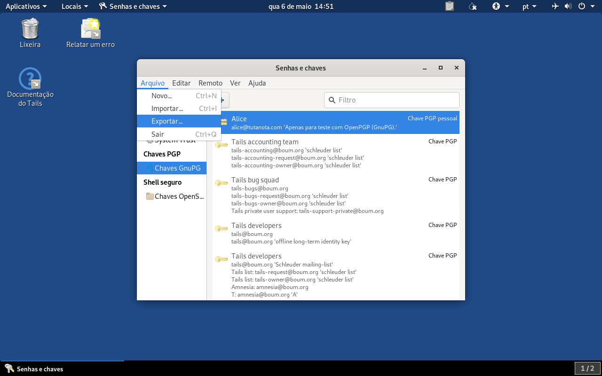Open the Remoto menu
This screenshot has height=376, width=602.
pos(210,83)
